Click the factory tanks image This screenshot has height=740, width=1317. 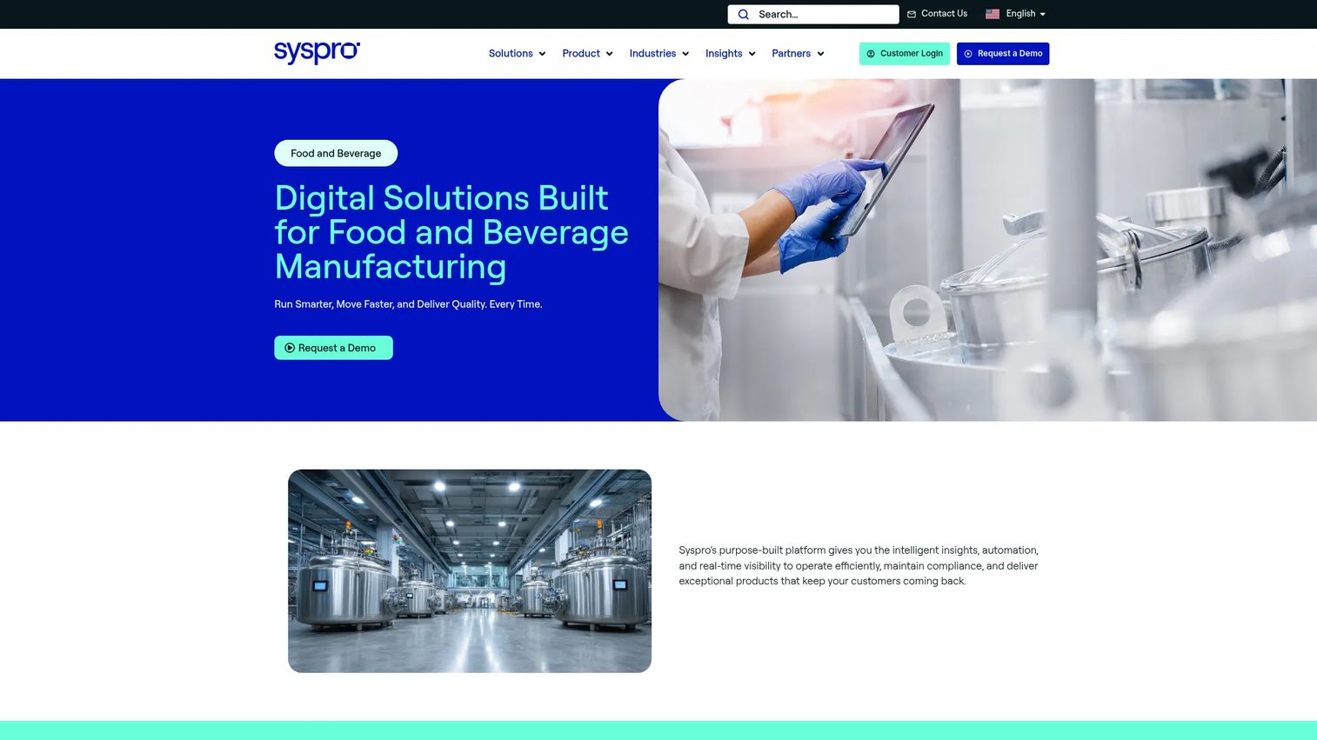point(470,571)
